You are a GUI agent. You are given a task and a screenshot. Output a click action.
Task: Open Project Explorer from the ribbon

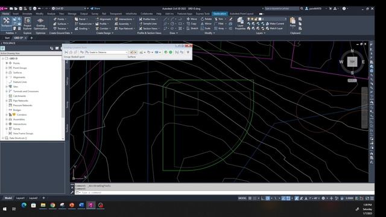coord(27,24)
